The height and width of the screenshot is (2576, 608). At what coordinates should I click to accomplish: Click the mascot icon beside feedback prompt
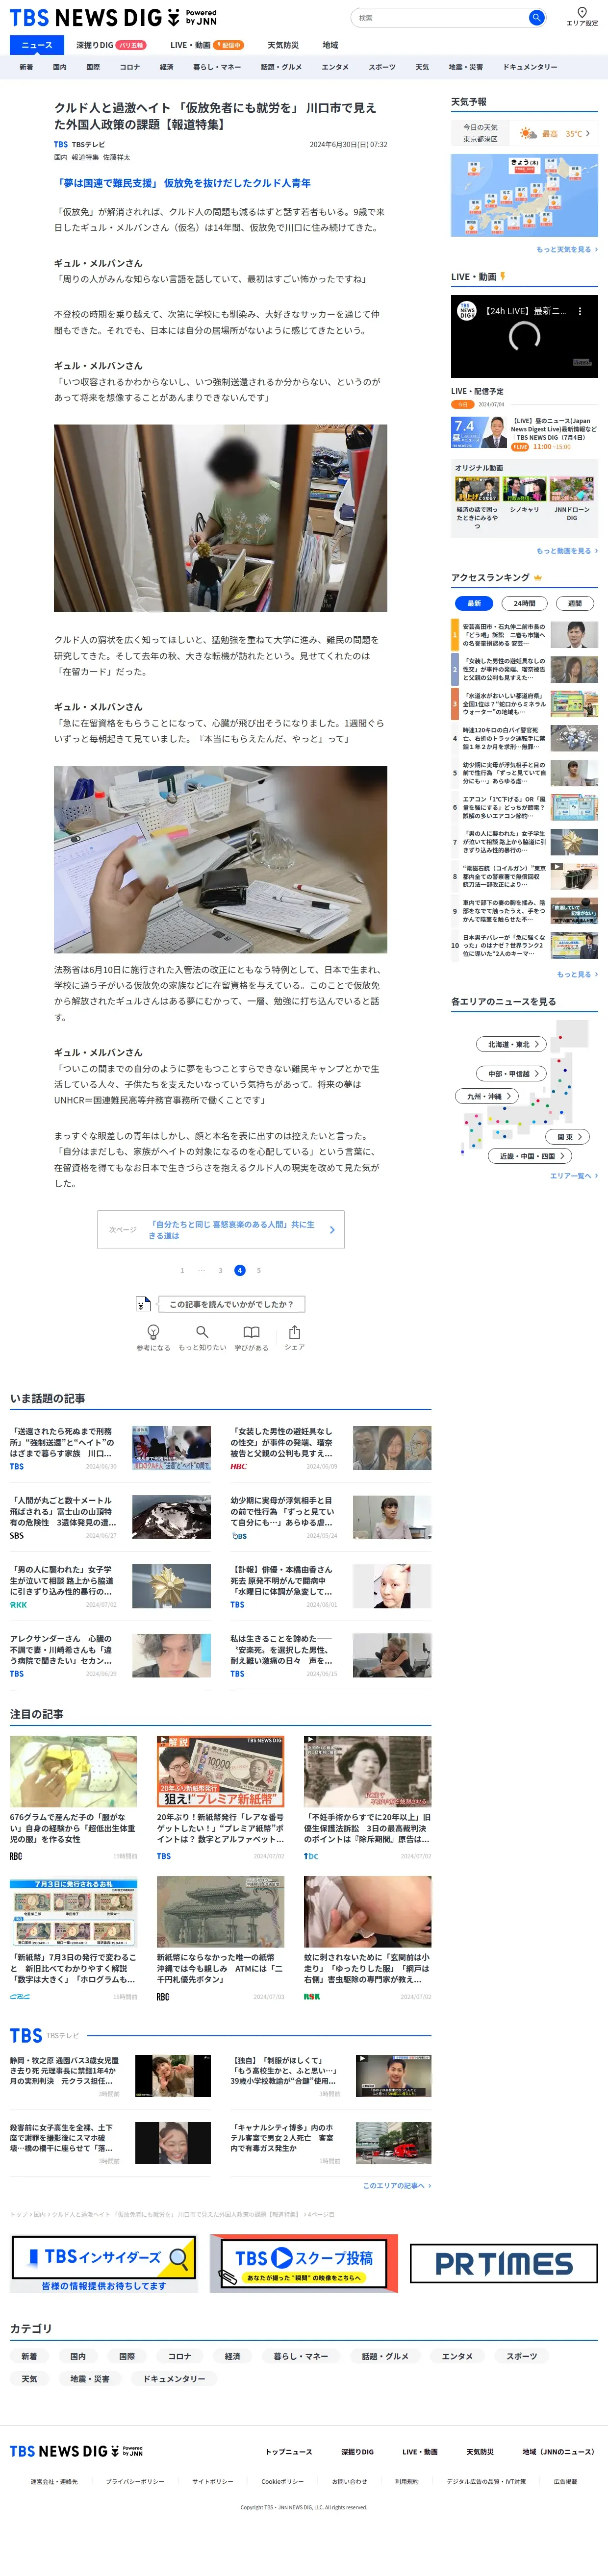point(143,1304)
